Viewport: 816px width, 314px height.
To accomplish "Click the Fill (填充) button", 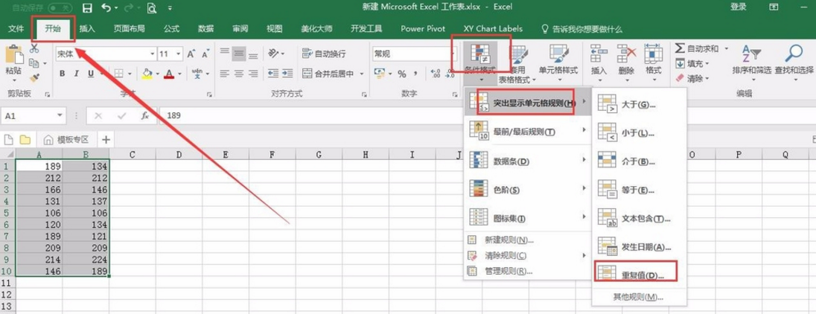I will coord(692,63).
